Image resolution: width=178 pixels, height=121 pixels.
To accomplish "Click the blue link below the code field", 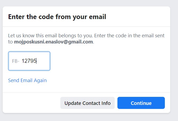I will 27,80.
